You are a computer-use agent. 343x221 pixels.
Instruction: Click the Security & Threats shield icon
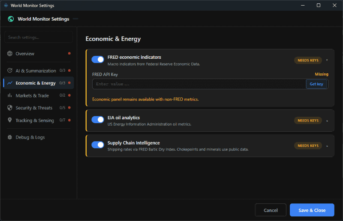10,108
